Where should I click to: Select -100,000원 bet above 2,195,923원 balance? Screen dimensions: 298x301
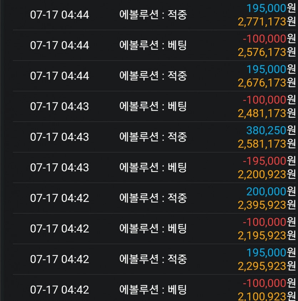269,222
